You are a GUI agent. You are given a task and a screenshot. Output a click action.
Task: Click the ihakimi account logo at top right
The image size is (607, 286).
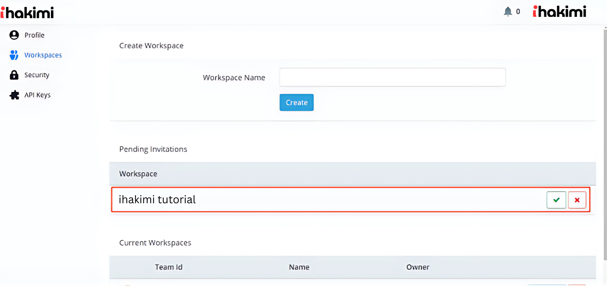pos(559,12)
